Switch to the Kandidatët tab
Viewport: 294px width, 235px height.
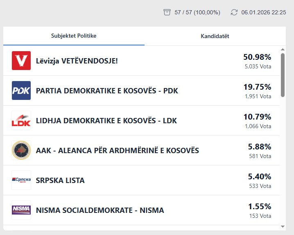[x=215, y=36]
